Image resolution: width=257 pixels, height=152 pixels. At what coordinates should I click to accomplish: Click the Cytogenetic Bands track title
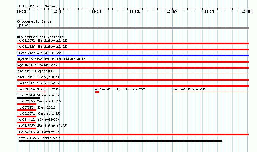[34, 21]
